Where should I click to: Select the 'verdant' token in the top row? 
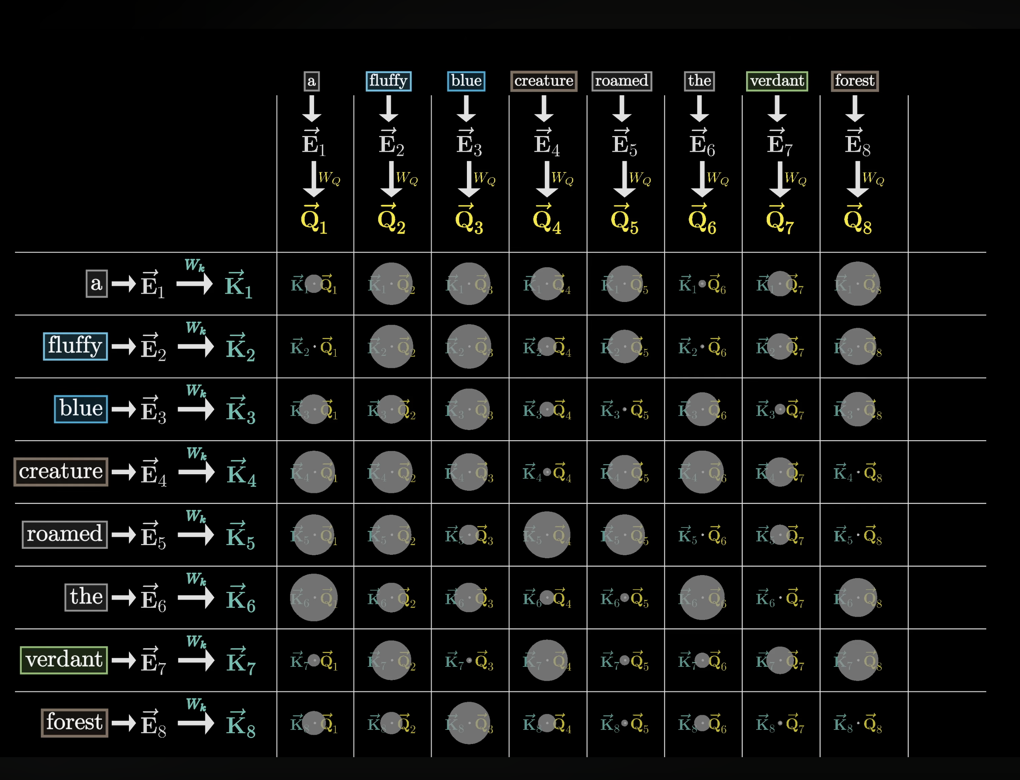coord(777,81)
